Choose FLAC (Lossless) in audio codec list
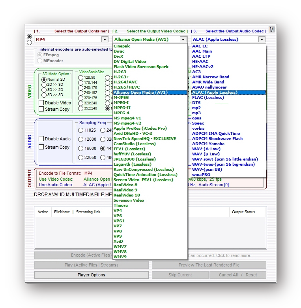 tap(208, 97)
